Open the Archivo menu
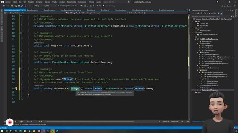 [x=8, y=2]
